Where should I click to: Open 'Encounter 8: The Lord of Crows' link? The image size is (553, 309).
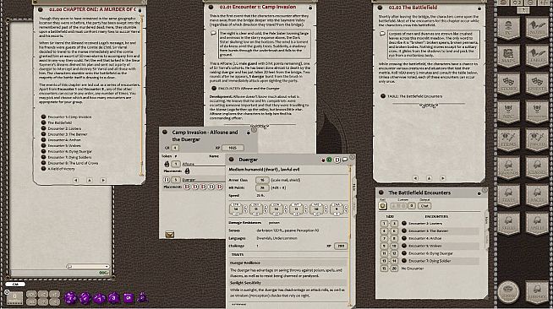click(x=73, y=163)
